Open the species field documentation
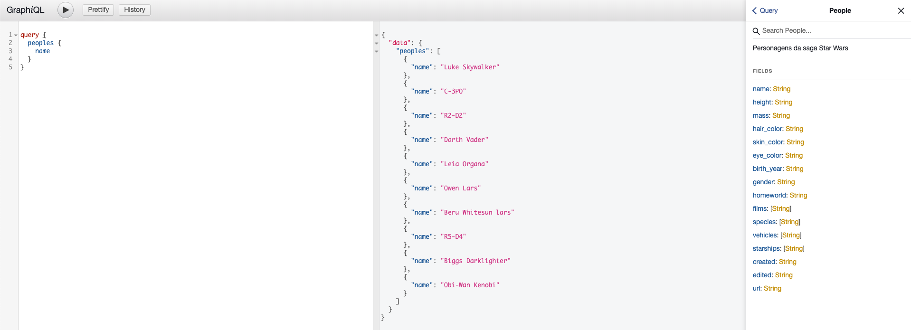 point(764,222)
